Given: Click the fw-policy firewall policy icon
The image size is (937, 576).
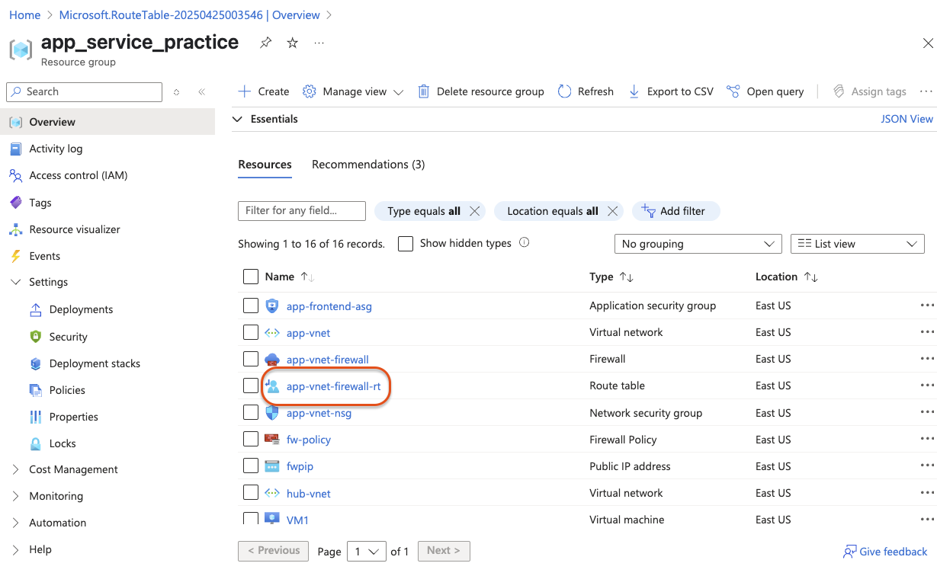Looking at the screenshot, I should (x=272, y=440).
